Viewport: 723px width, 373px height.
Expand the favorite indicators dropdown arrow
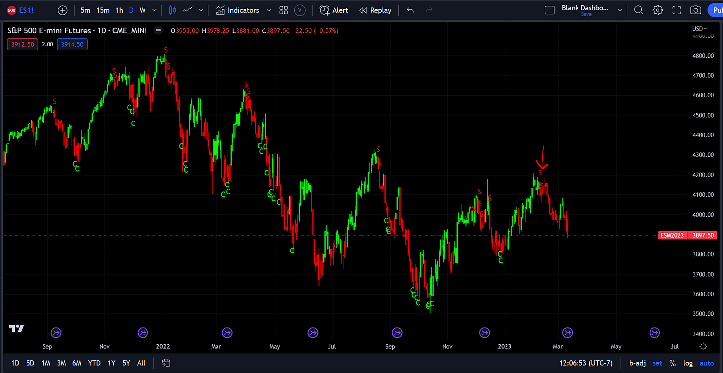pos(269,10)
